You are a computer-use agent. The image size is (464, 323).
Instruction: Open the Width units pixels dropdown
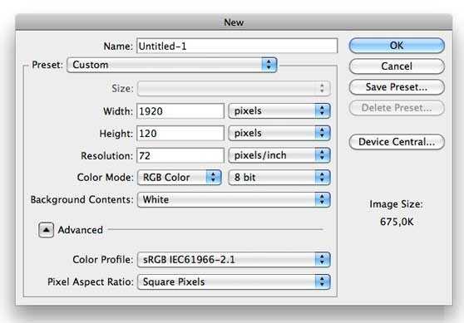click(x=279, y=110)
